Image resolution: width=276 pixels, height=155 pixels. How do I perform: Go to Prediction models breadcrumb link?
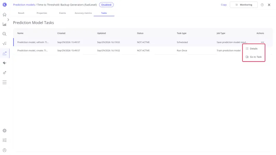point(24,5)
